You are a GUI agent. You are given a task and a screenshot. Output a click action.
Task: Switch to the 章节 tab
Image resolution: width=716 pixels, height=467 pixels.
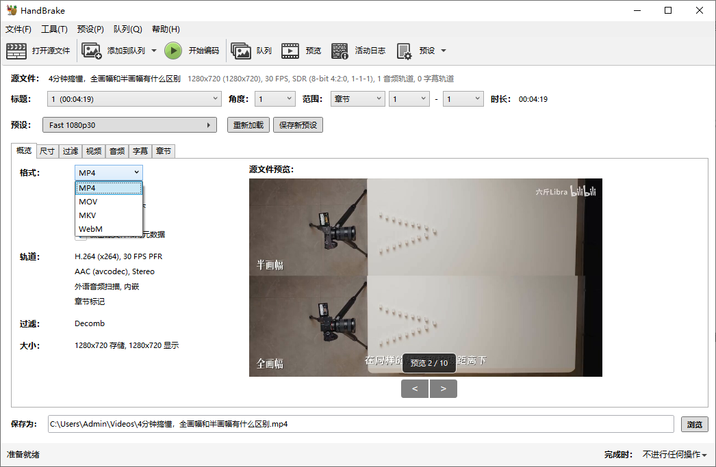(164, 151)
